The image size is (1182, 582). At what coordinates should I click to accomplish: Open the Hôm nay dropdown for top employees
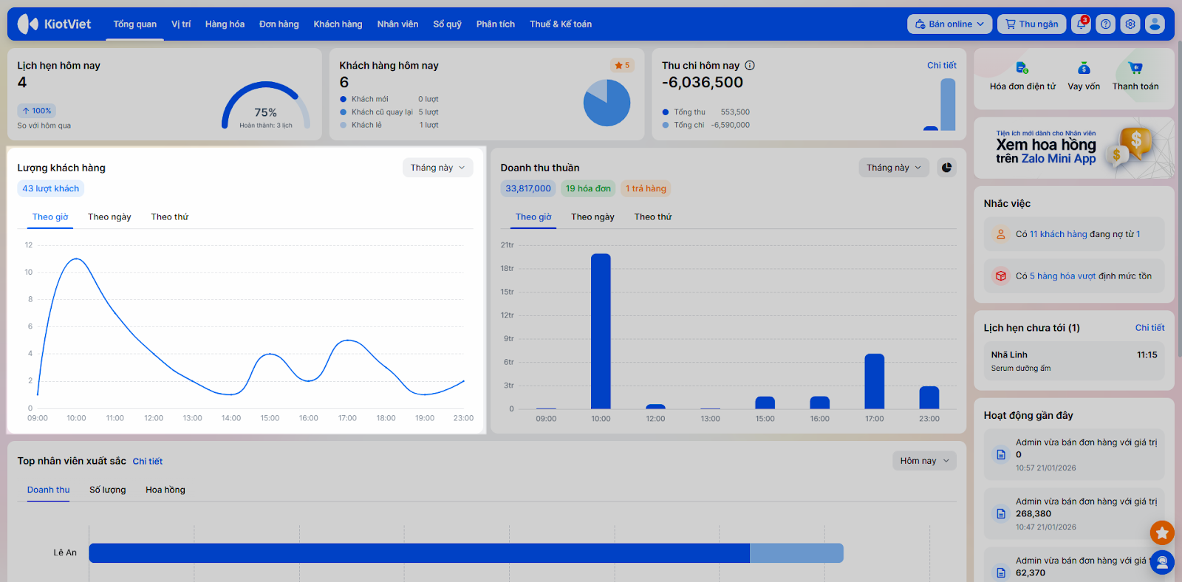923,461
